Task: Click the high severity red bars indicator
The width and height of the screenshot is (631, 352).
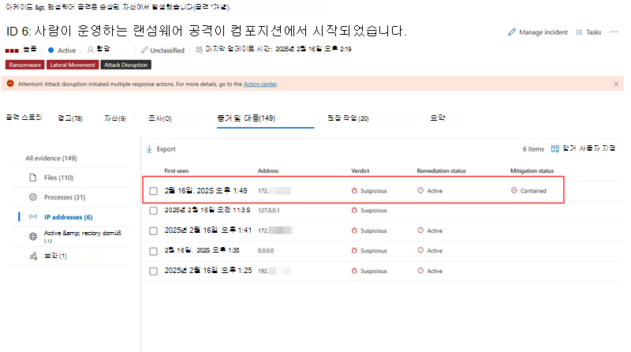Action: pos(12,51)
